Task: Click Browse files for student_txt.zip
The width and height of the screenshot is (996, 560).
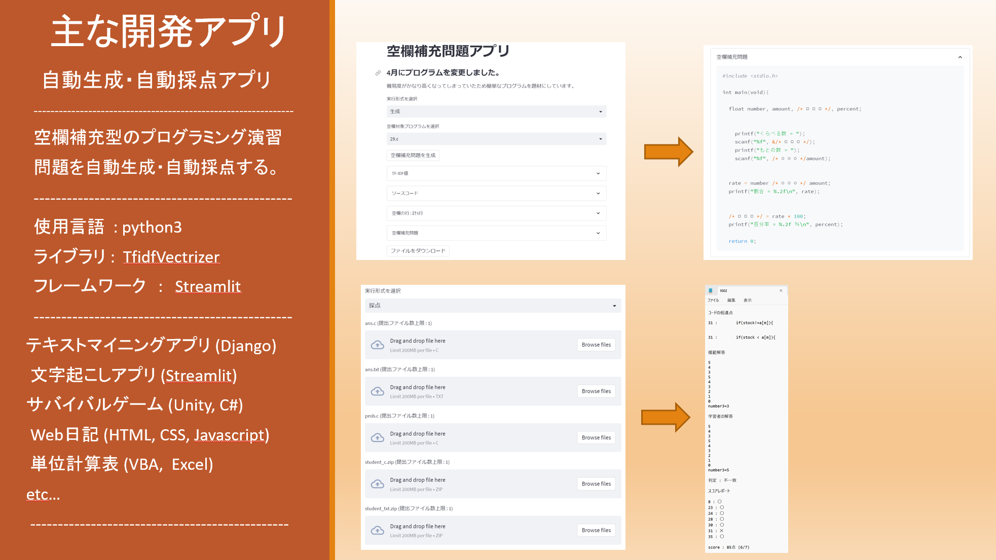Action: 596,531
